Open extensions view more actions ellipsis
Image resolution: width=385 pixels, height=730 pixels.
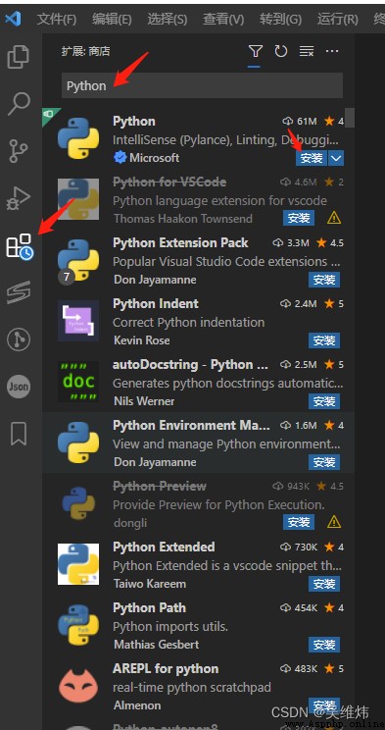pos(332,51)
